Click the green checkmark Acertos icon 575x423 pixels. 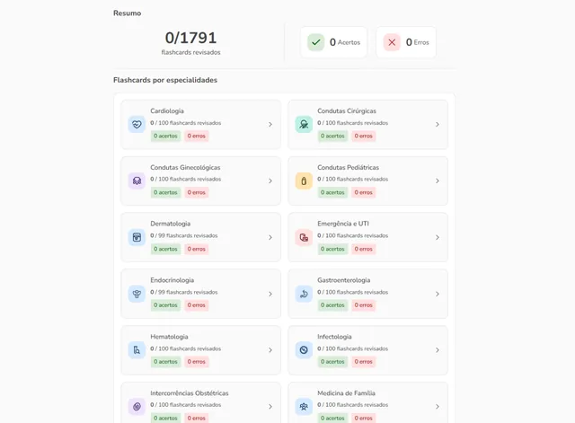315,42
